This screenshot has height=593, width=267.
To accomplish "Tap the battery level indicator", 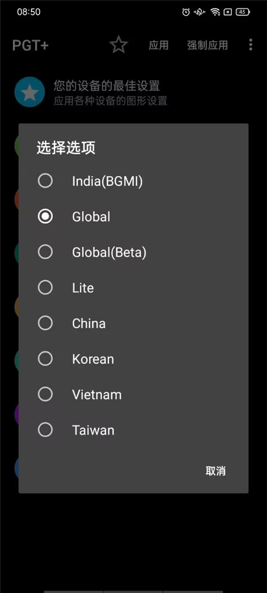I will pos(243,12).
